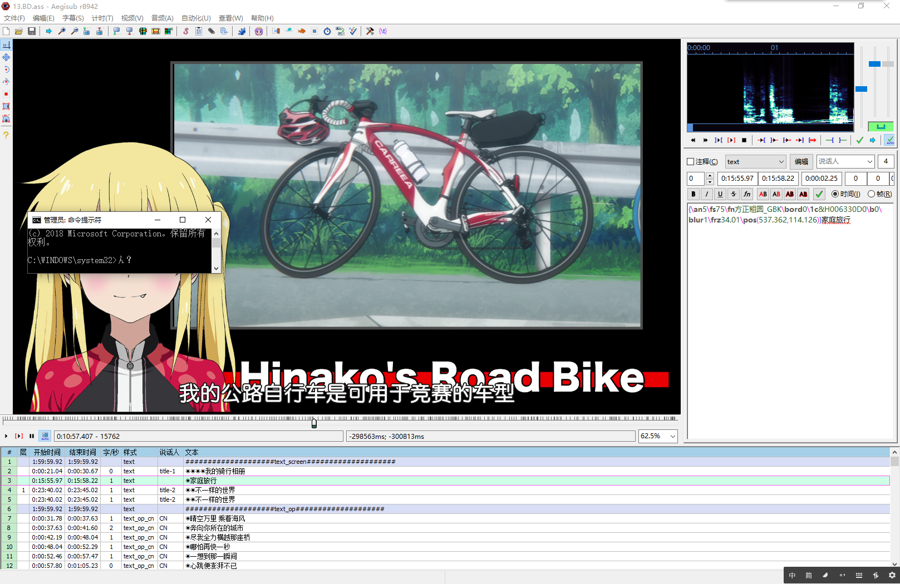The width and height of the screenshot is (900, 584).
Task: Set shadow color with fourth AB button
Action: pos(803,194)
